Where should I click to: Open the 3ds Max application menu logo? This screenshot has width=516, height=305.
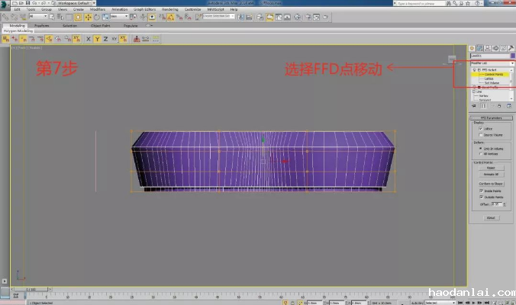5,5
